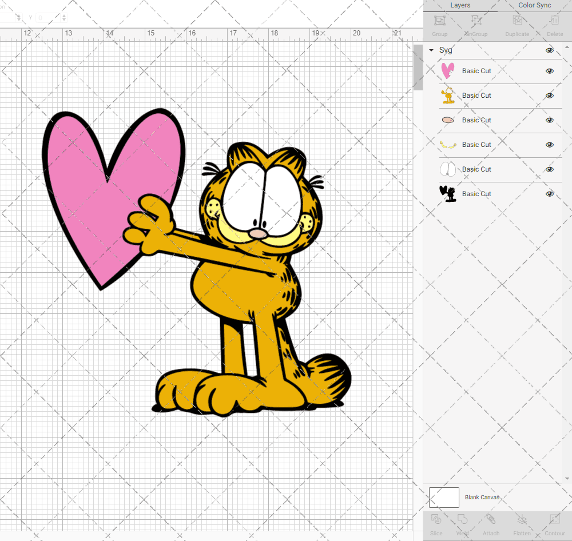Click the Contour tool icon
This screenshot has height=541, width=572.
(554, 519)
